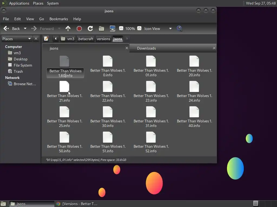Select Better Than Wolves 1.20.info file
277x207 pixels.
coord(194,66)
